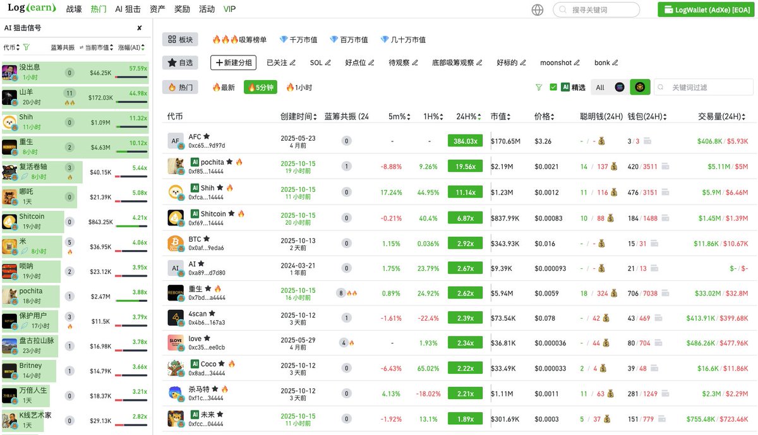Click the 关键词过滤 filter field

coord(703,87)
